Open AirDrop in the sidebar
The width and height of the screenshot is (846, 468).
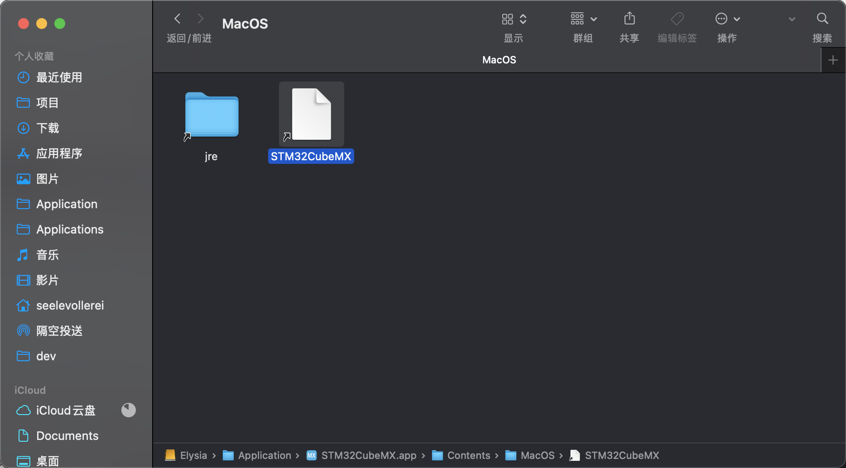59,331
